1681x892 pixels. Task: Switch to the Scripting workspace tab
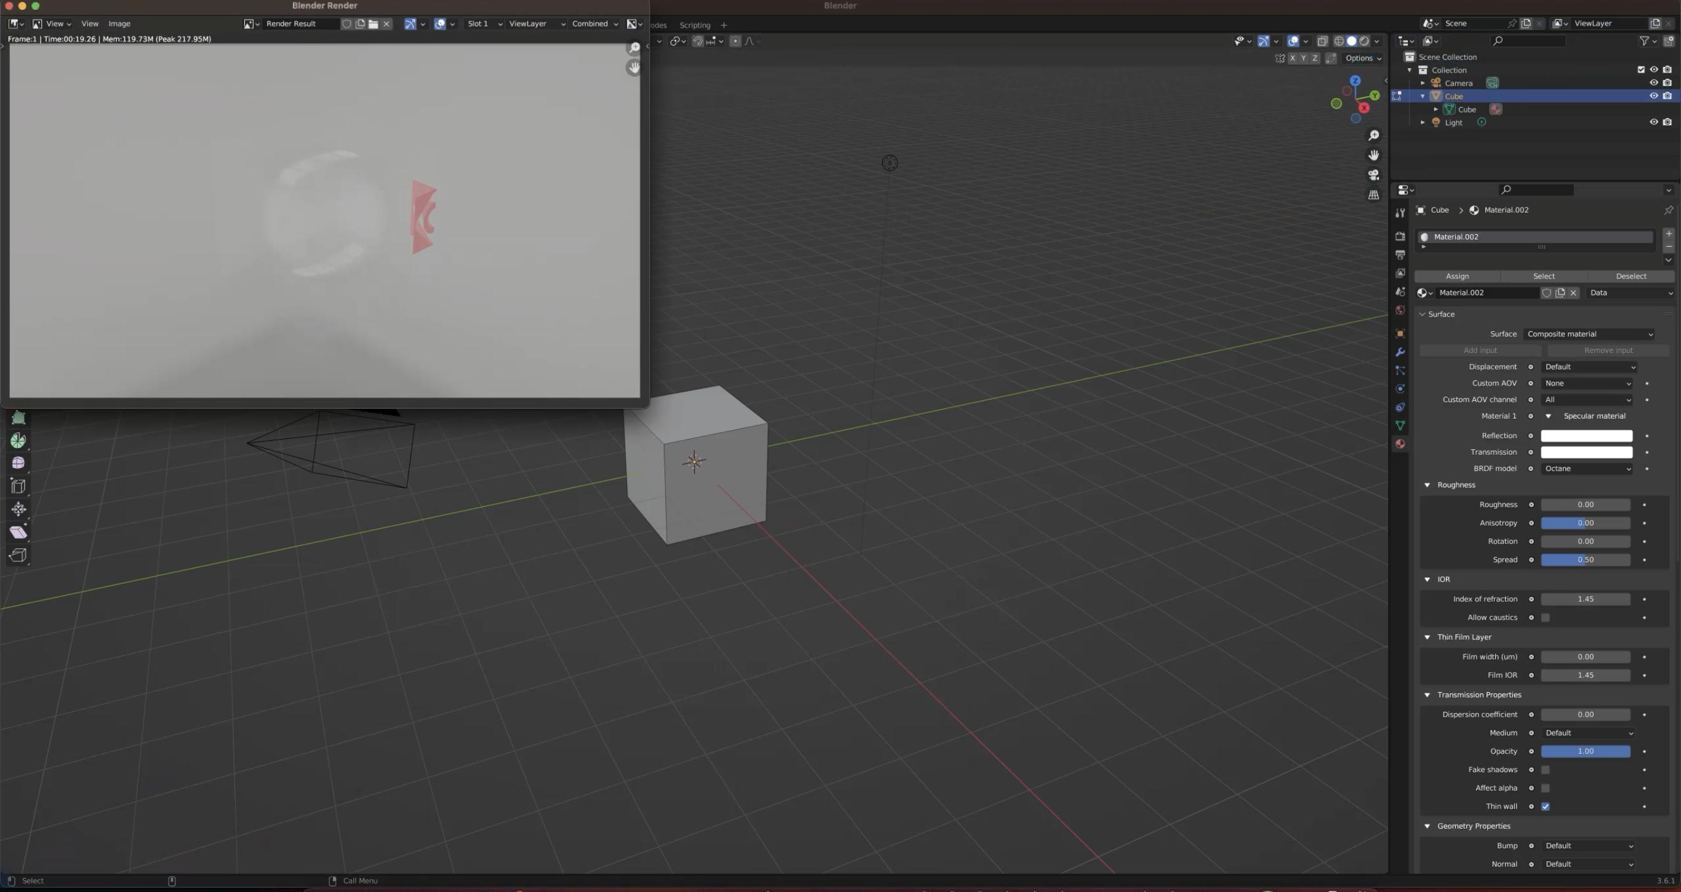(x=694, y=25)
